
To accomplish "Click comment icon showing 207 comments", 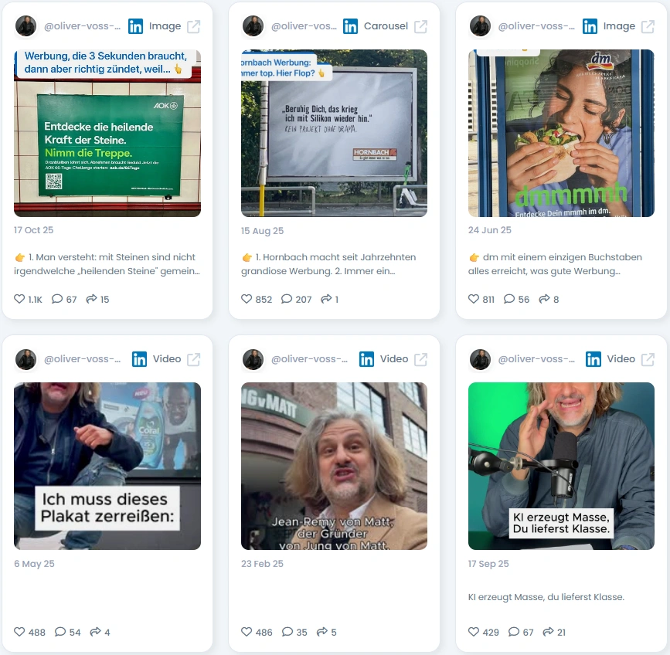I will click(287, 299).
